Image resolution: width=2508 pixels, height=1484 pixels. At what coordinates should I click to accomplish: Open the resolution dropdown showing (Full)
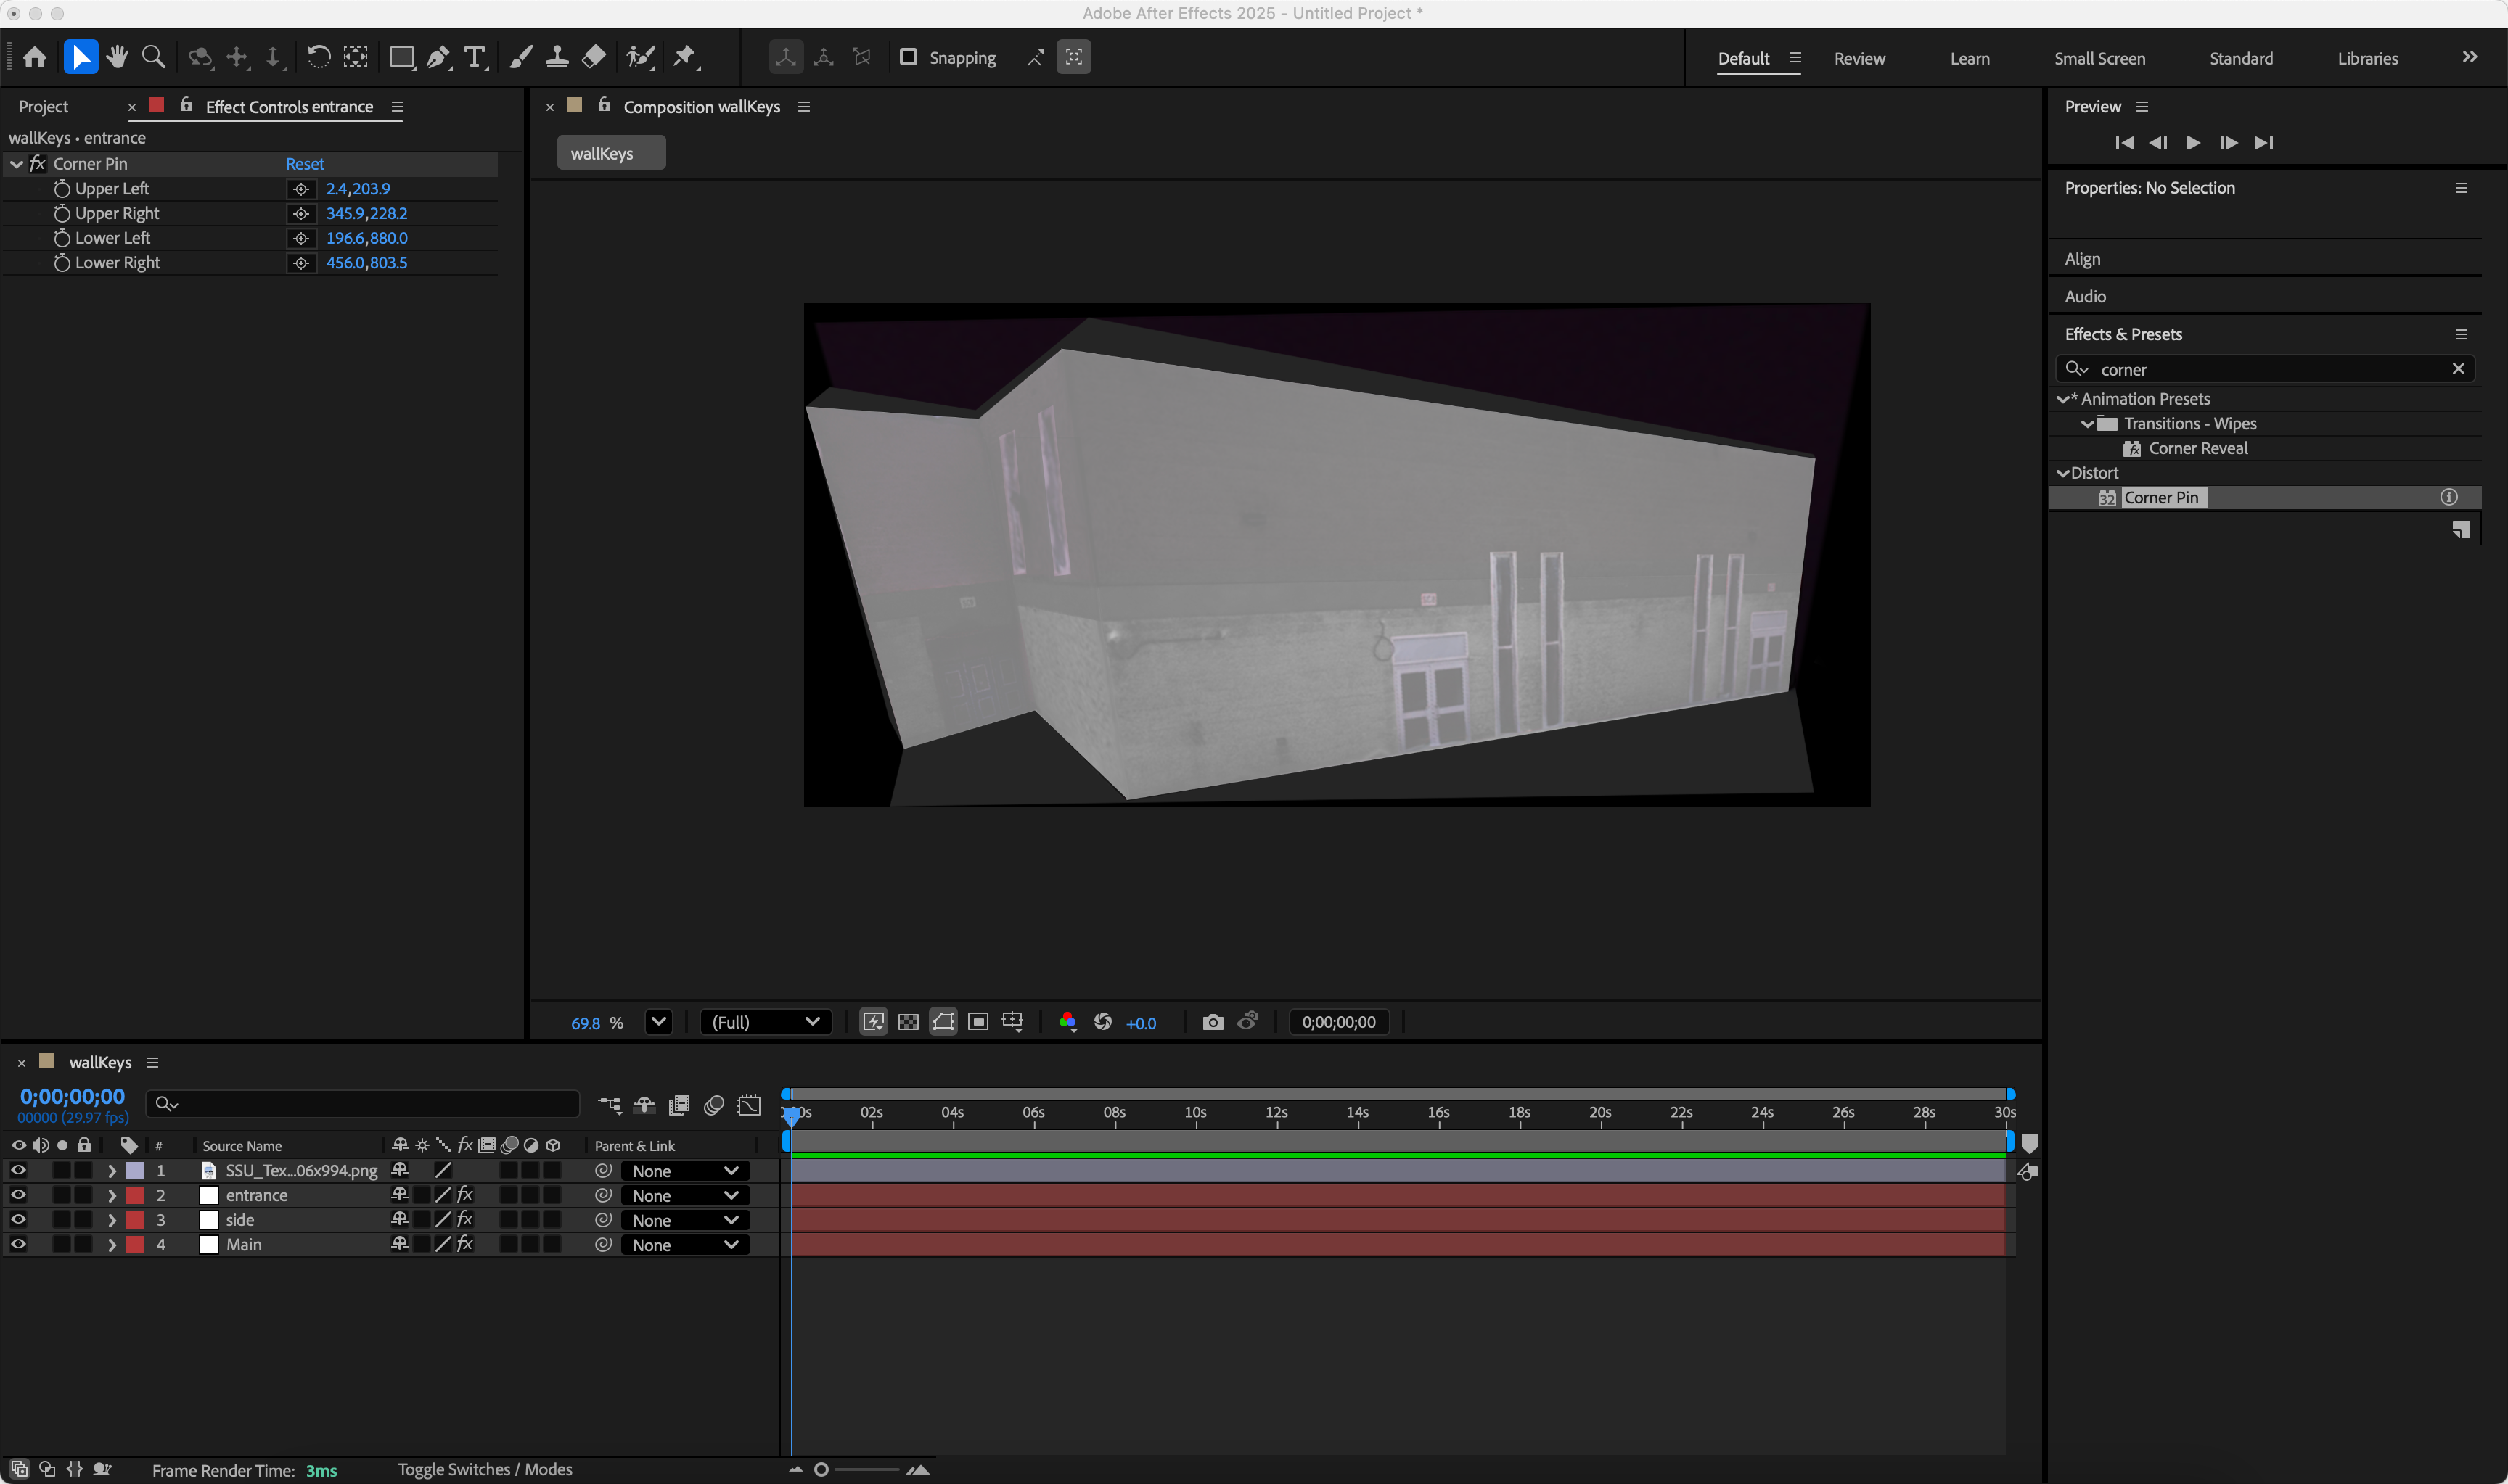pos(766,1021)
